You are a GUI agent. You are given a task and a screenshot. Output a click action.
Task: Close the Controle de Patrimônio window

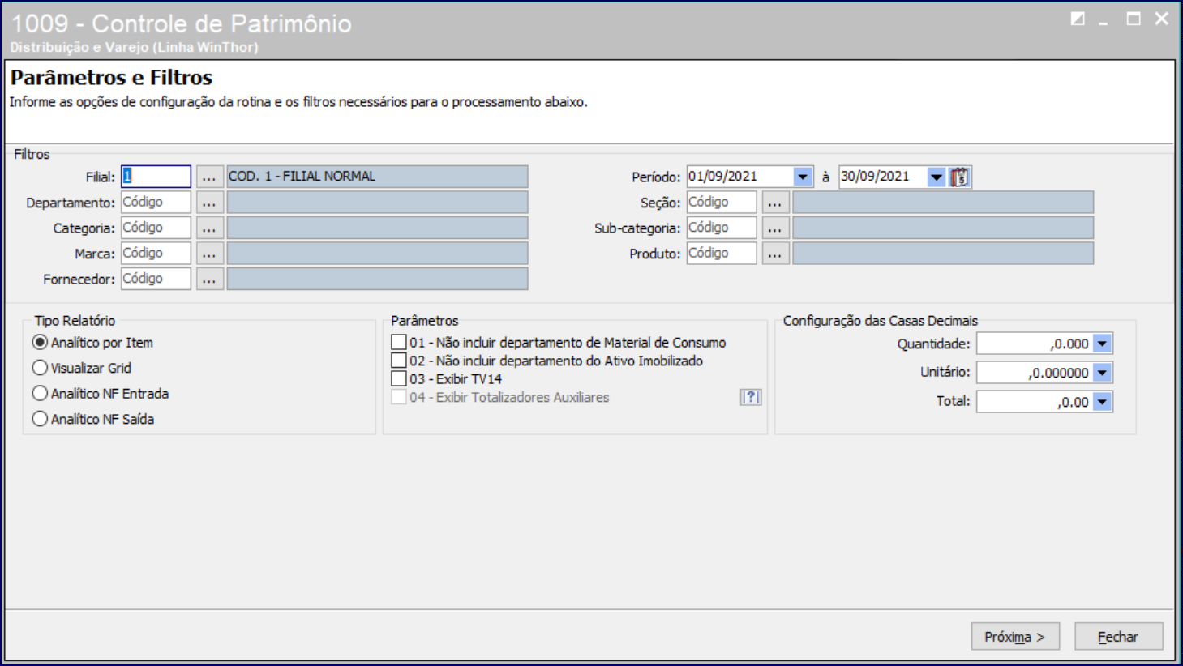coord(1162,19)
